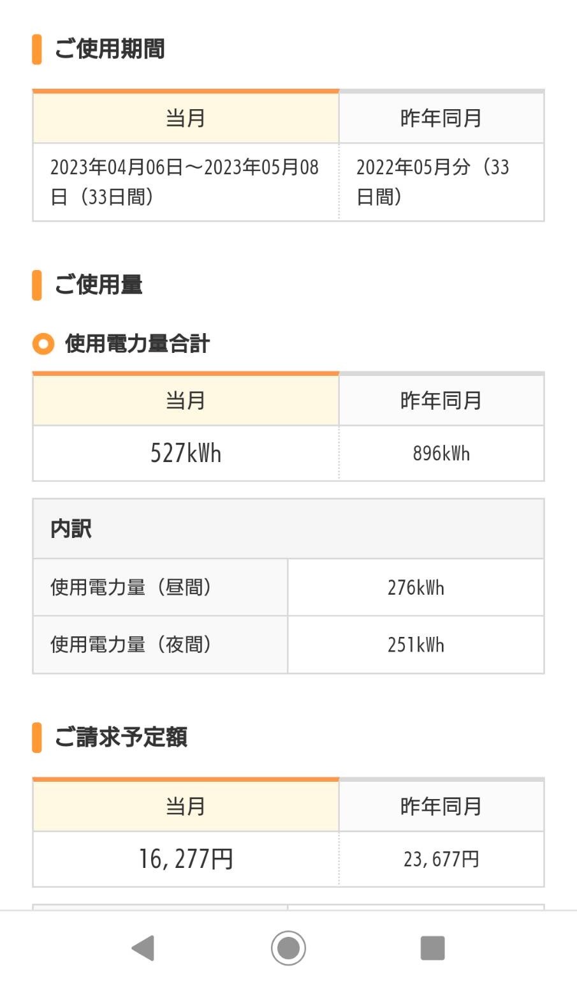This screenshot has width=577, height=986.
Task: Tap the recent apps square button
Action: point(432,948)
